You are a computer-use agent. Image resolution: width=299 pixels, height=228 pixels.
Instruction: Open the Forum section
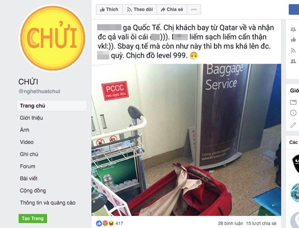[28, 166]
